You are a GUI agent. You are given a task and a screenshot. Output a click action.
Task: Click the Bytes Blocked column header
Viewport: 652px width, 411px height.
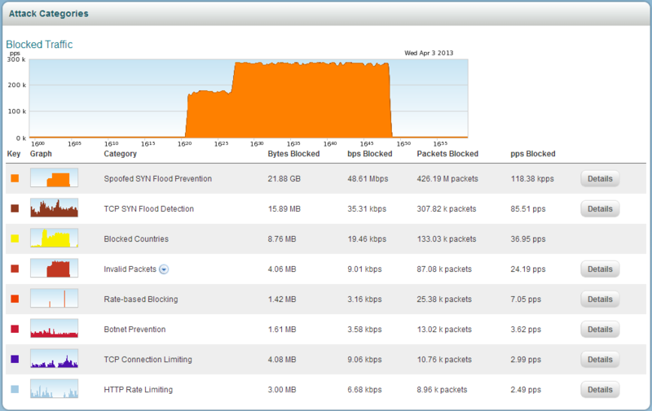coord(293,154)
